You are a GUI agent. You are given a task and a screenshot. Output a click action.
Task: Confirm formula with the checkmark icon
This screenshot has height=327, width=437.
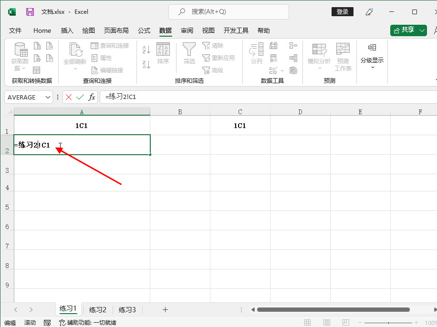click(80, 97)
